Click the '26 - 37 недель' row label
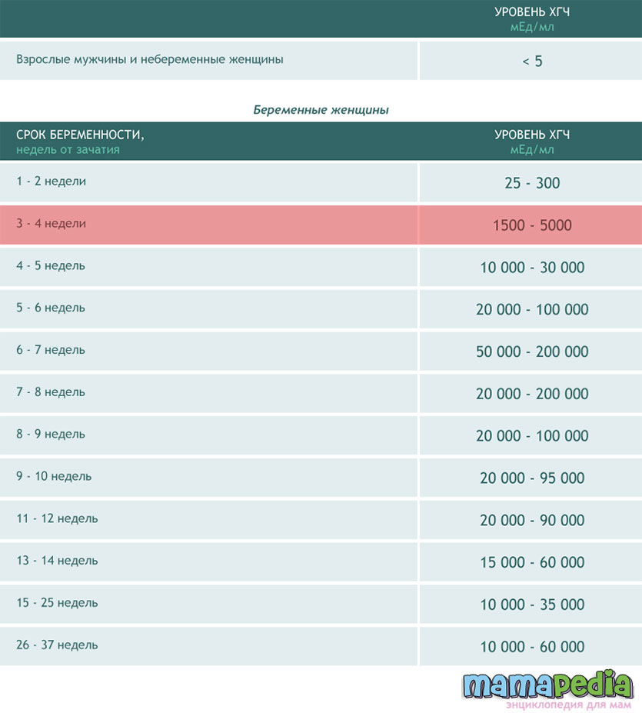This screenshot has height=713, width=642. 57,645
